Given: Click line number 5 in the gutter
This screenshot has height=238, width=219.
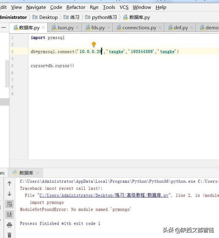Looking at the screenshot, I should pyautogui.click(x=12, y=66).
